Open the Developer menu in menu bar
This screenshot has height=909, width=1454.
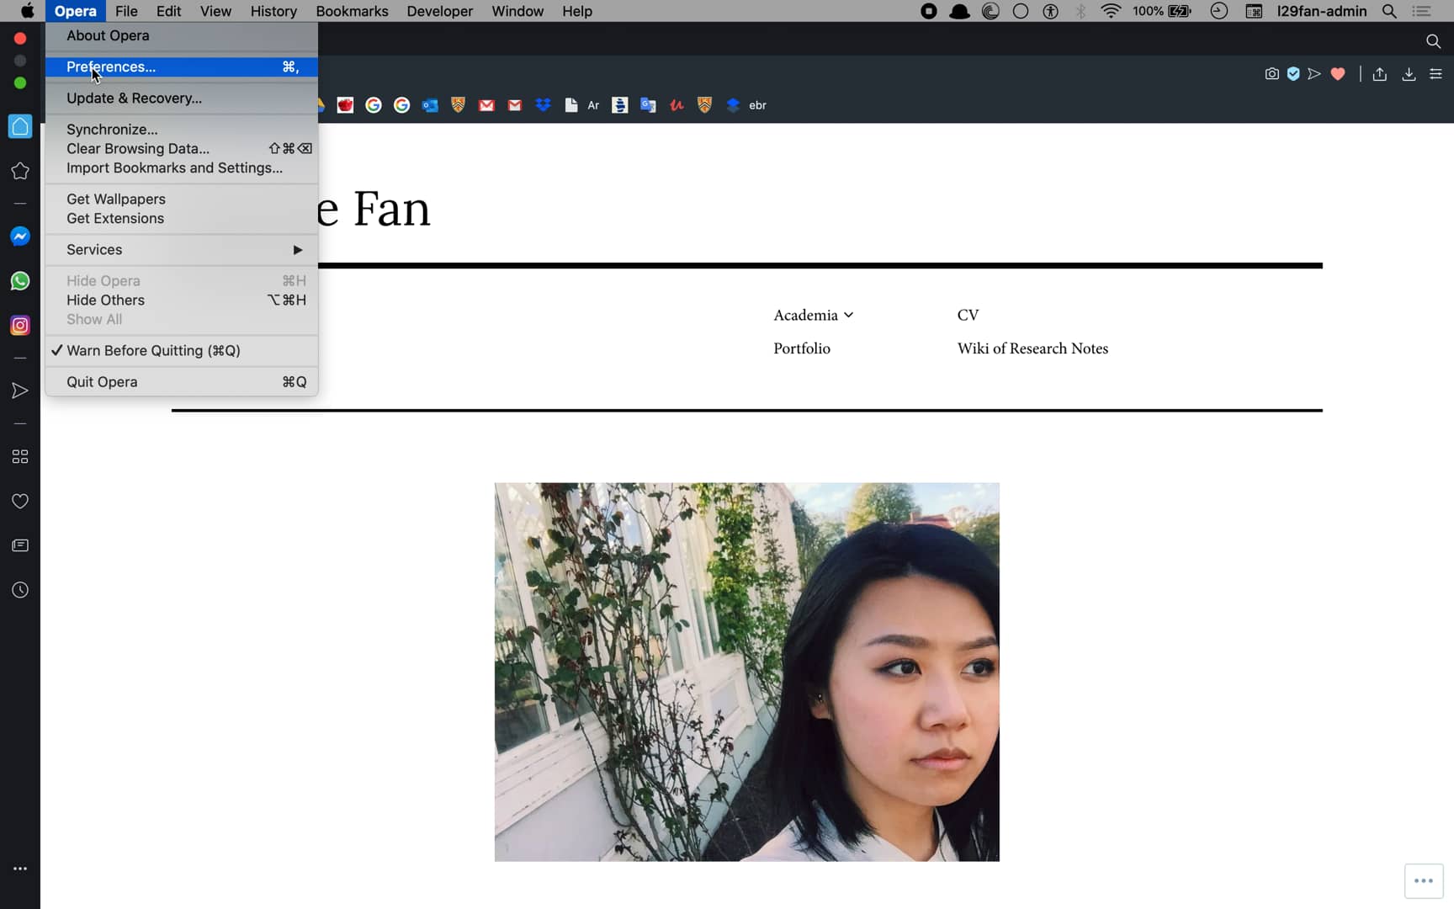(x=439, y=11)
